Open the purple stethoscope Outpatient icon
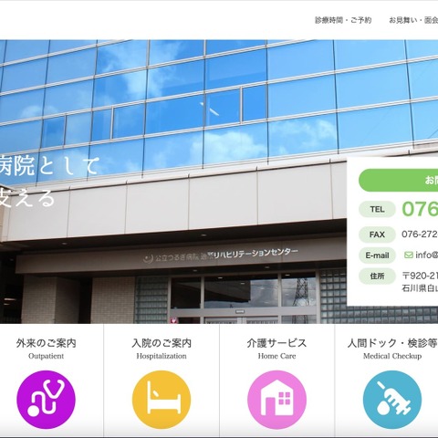The height and width of the screenshot is (438, 438). 46,400
